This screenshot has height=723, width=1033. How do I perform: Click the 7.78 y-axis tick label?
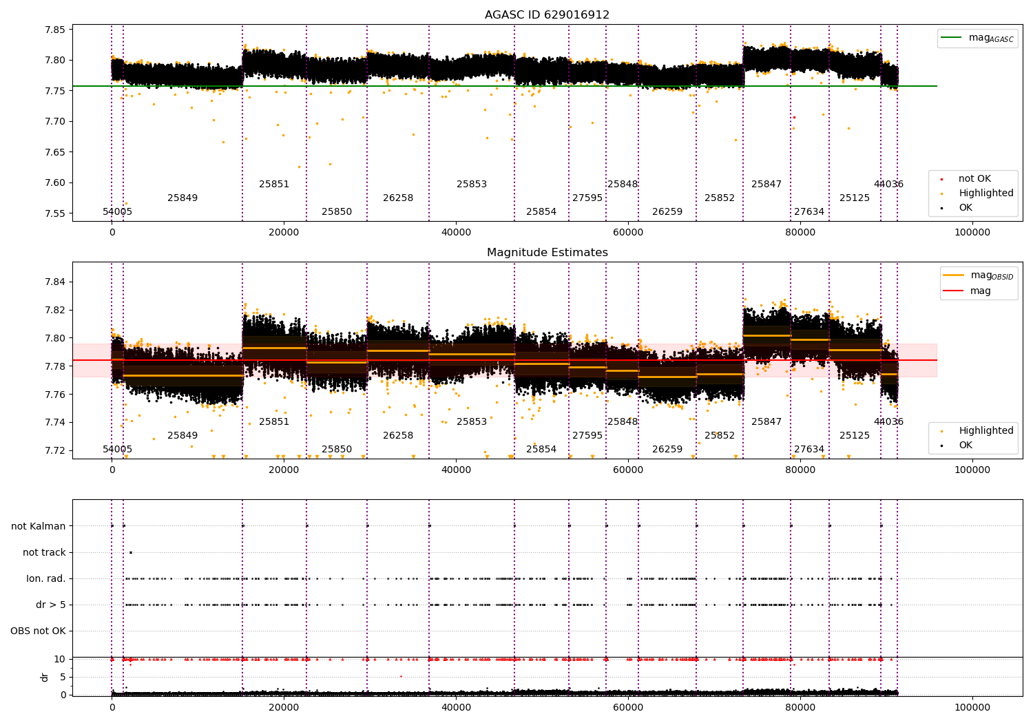pos(56,366)
